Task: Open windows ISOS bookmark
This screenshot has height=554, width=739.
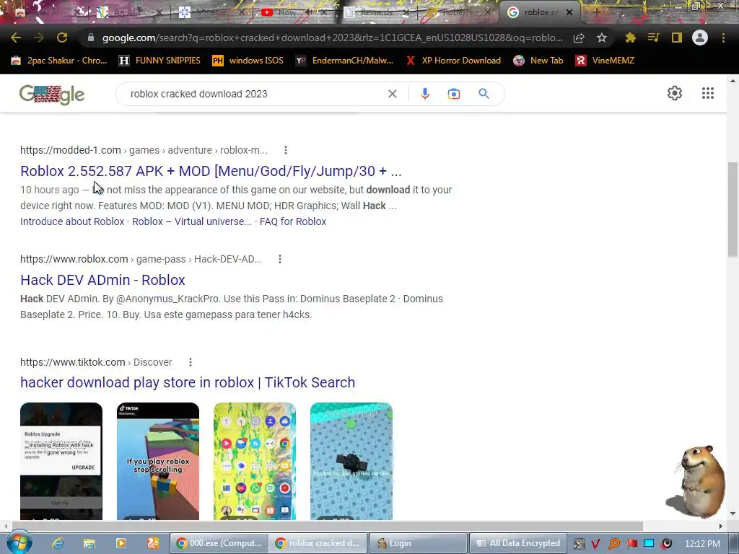Action: point(248,61)
